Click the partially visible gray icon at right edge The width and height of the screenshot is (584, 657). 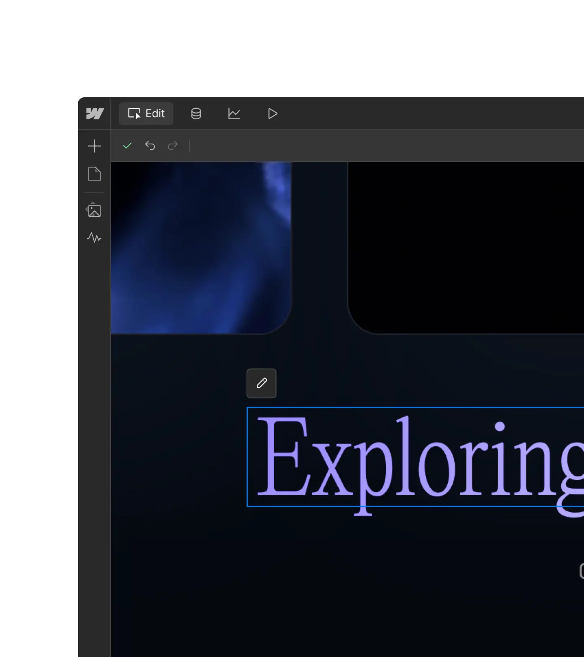coord(582,571)
